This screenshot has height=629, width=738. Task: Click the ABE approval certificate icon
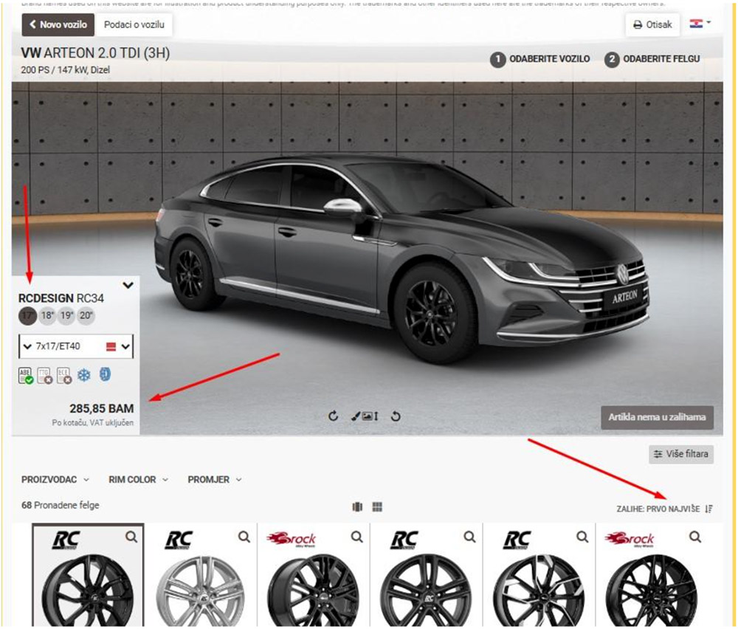[x=25, y=376]
